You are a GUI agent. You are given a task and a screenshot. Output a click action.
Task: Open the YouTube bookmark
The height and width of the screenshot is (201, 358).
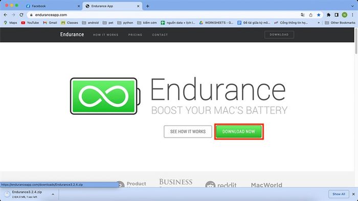30,23
